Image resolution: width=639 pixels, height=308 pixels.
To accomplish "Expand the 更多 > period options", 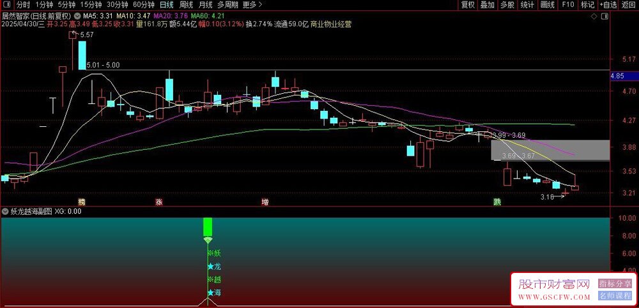I will coord(252,5).
